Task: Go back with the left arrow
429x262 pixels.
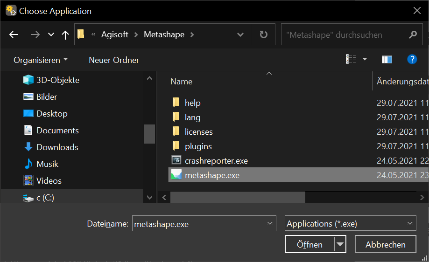Action: (x=14, y=34)
